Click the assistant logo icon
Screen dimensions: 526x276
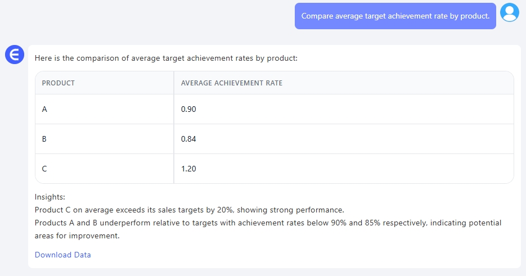tap(15, 55)
